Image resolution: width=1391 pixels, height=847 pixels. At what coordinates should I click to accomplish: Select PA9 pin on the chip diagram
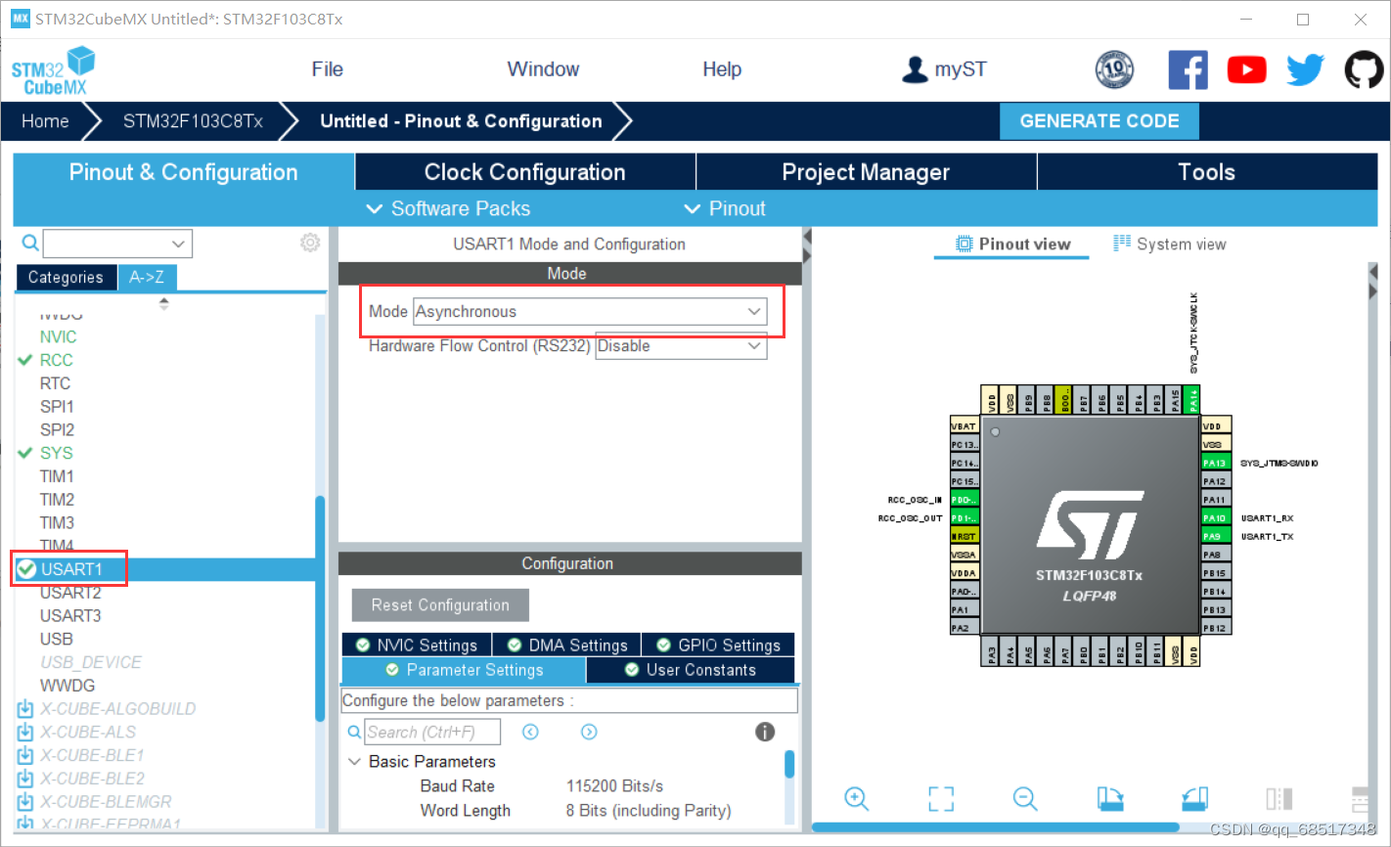pos(1216,536)
